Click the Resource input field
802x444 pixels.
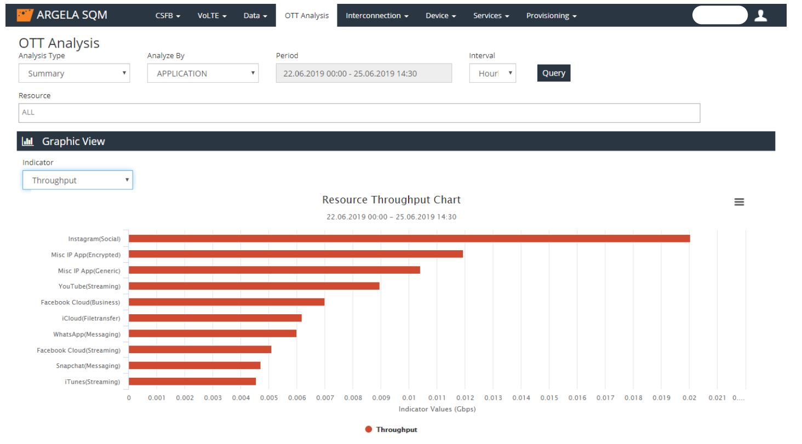[x=359, y=113]
